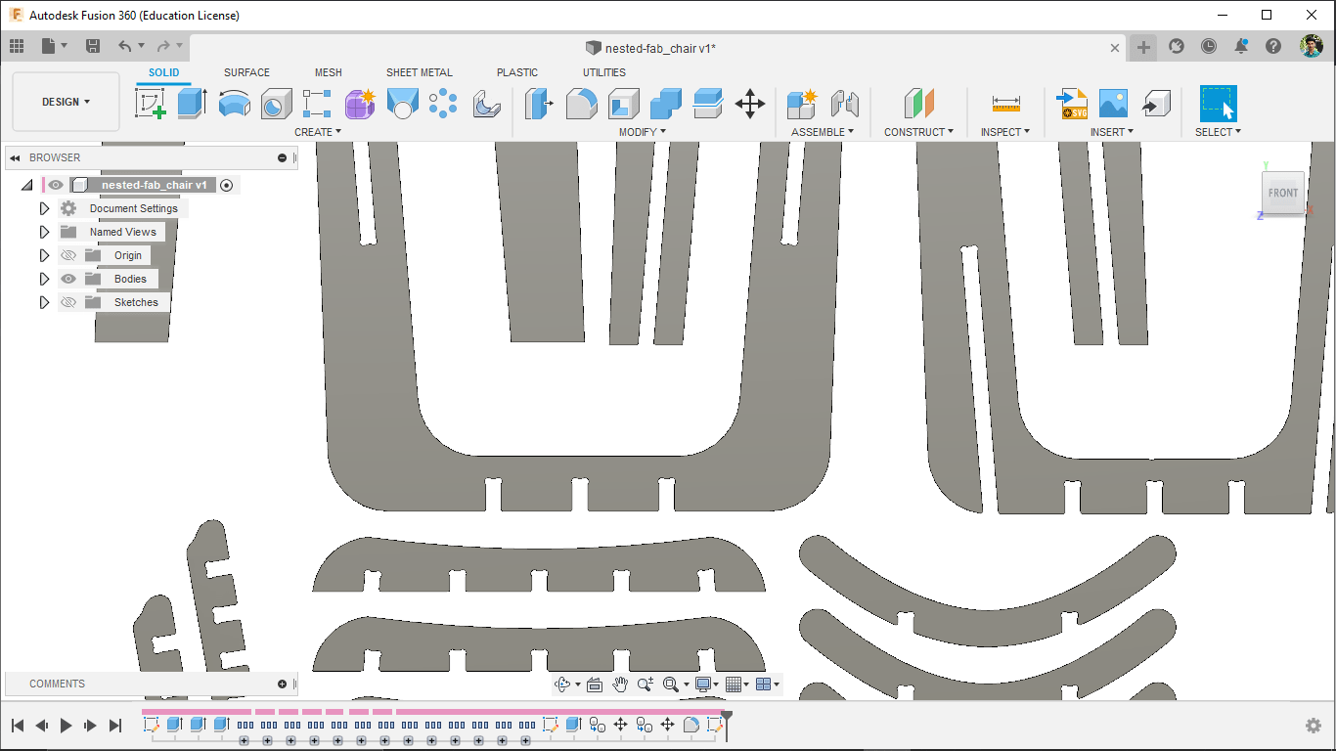Open the INSPECT dropdown menu
Viewport: 1336px width, 751px height.
coord(1005,132)
